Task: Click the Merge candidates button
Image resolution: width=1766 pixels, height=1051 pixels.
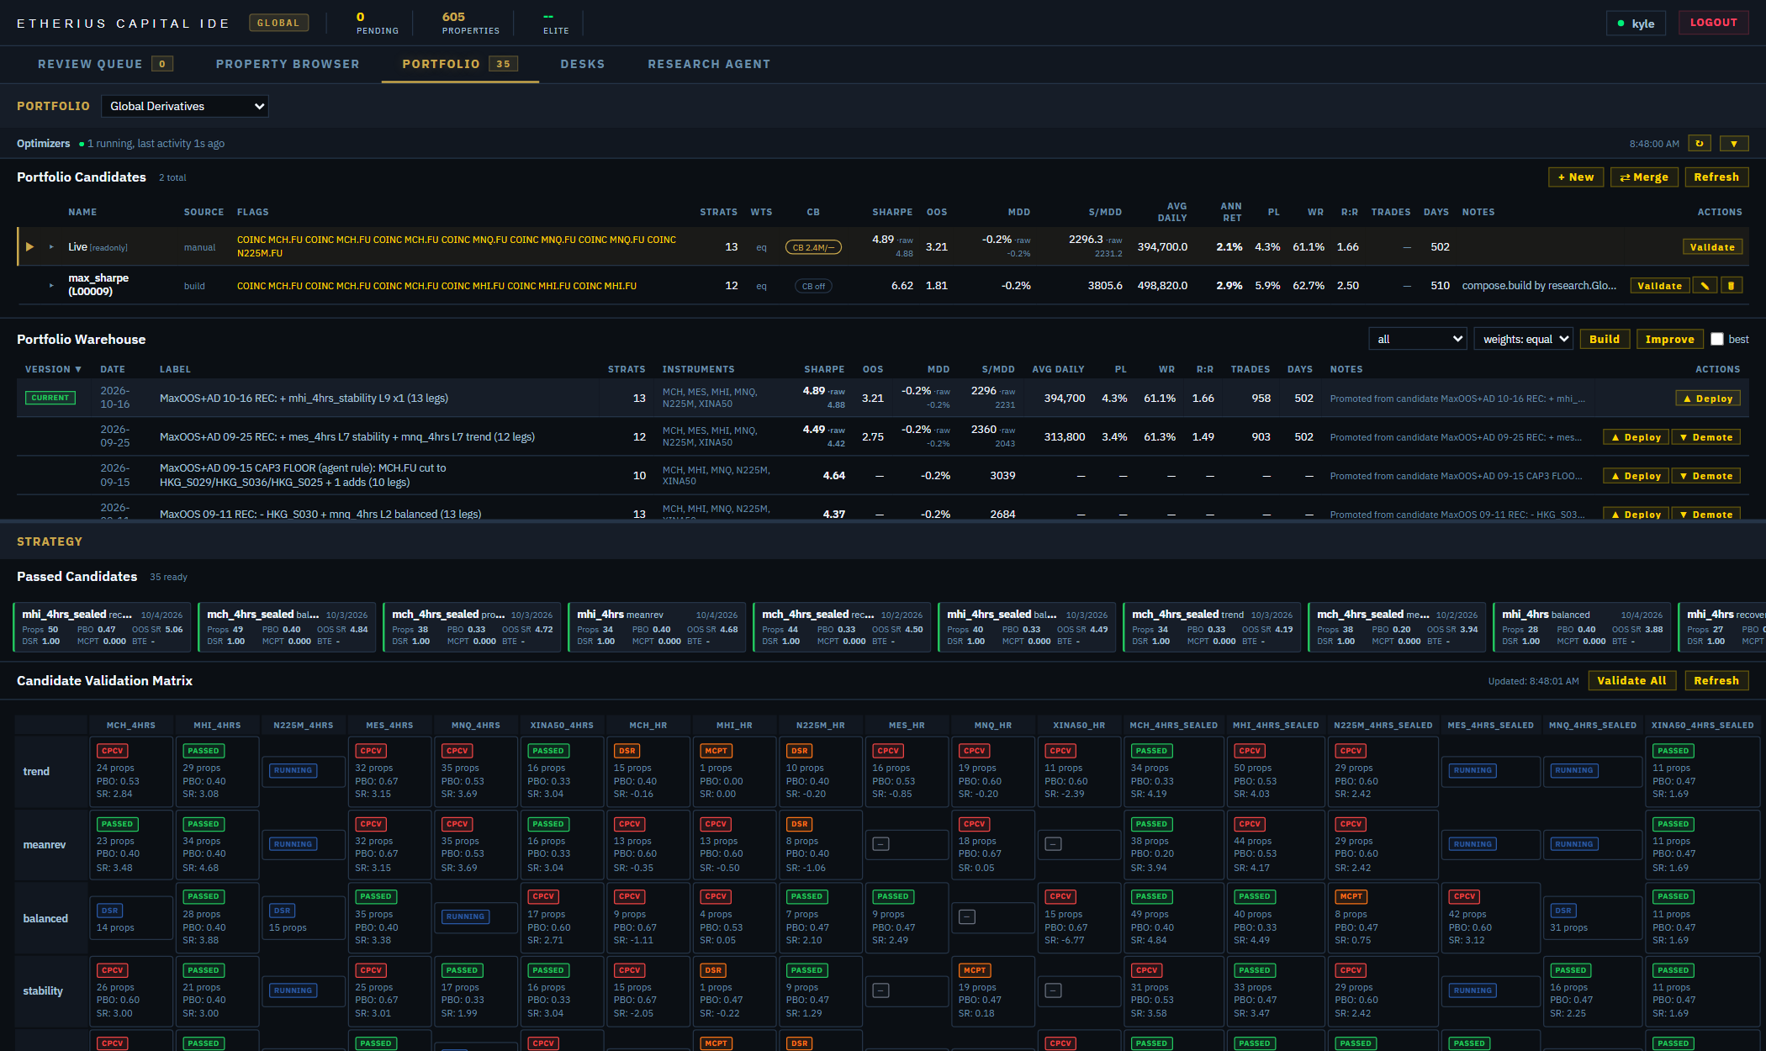Action: [1644, 177]
